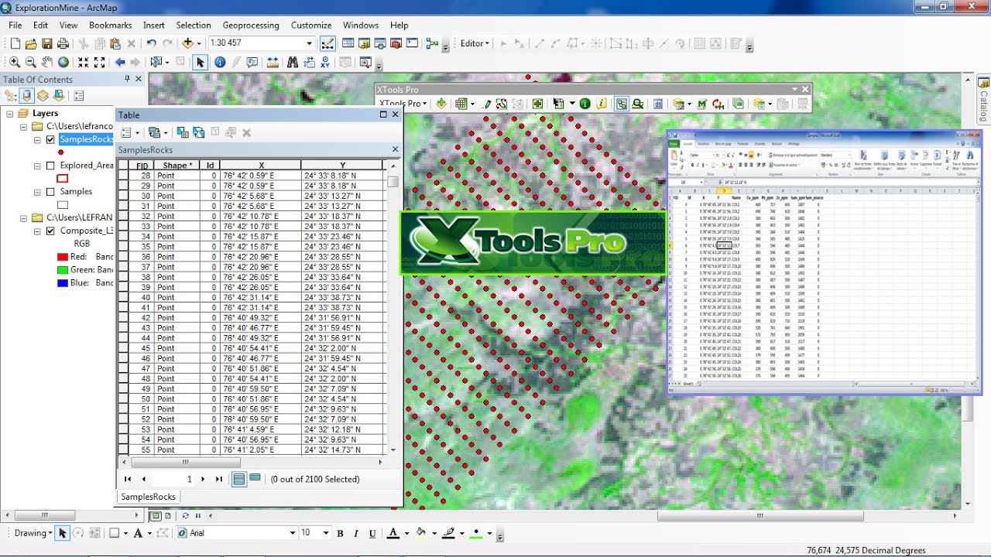The image size is (991, 557).
Task: Open a map document via folder icon
Action: (x=31, y=43)
